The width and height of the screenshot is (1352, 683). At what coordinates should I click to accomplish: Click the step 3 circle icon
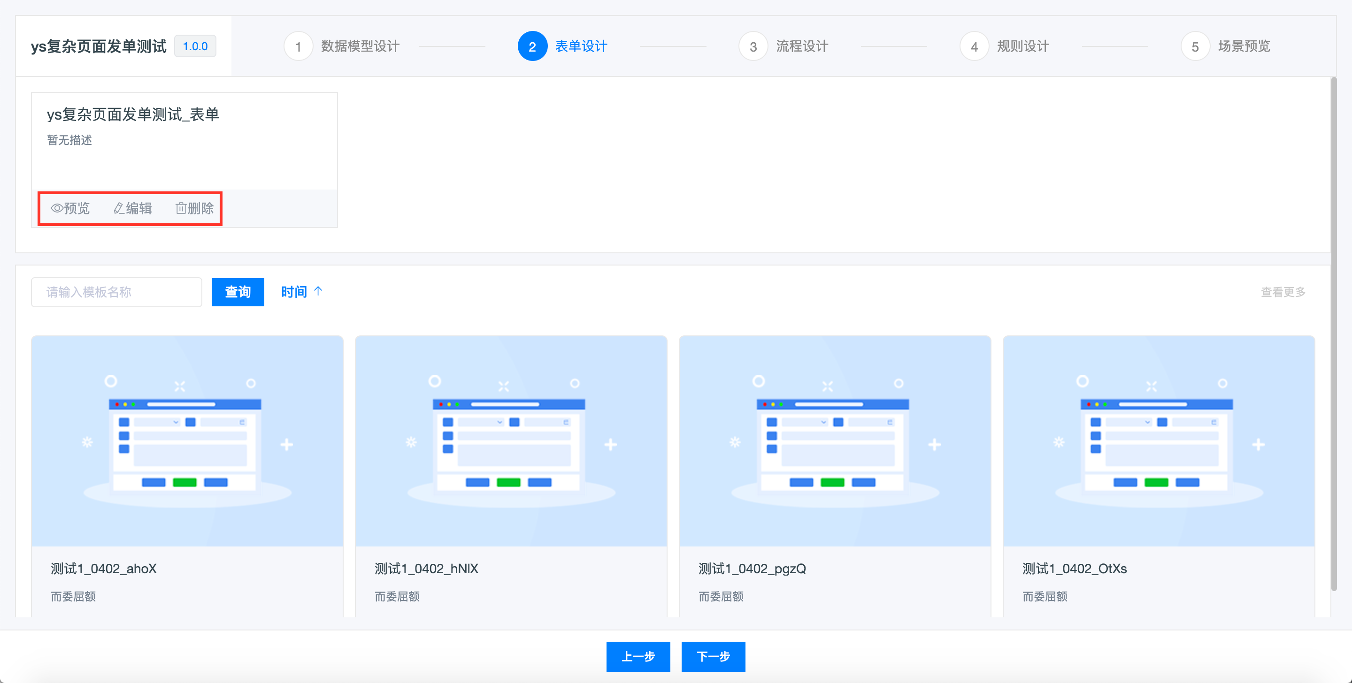click(753, 47)
